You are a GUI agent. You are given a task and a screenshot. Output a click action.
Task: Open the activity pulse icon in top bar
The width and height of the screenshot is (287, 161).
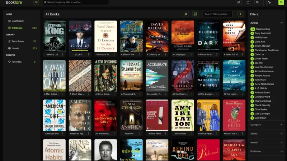pos(269,2)
